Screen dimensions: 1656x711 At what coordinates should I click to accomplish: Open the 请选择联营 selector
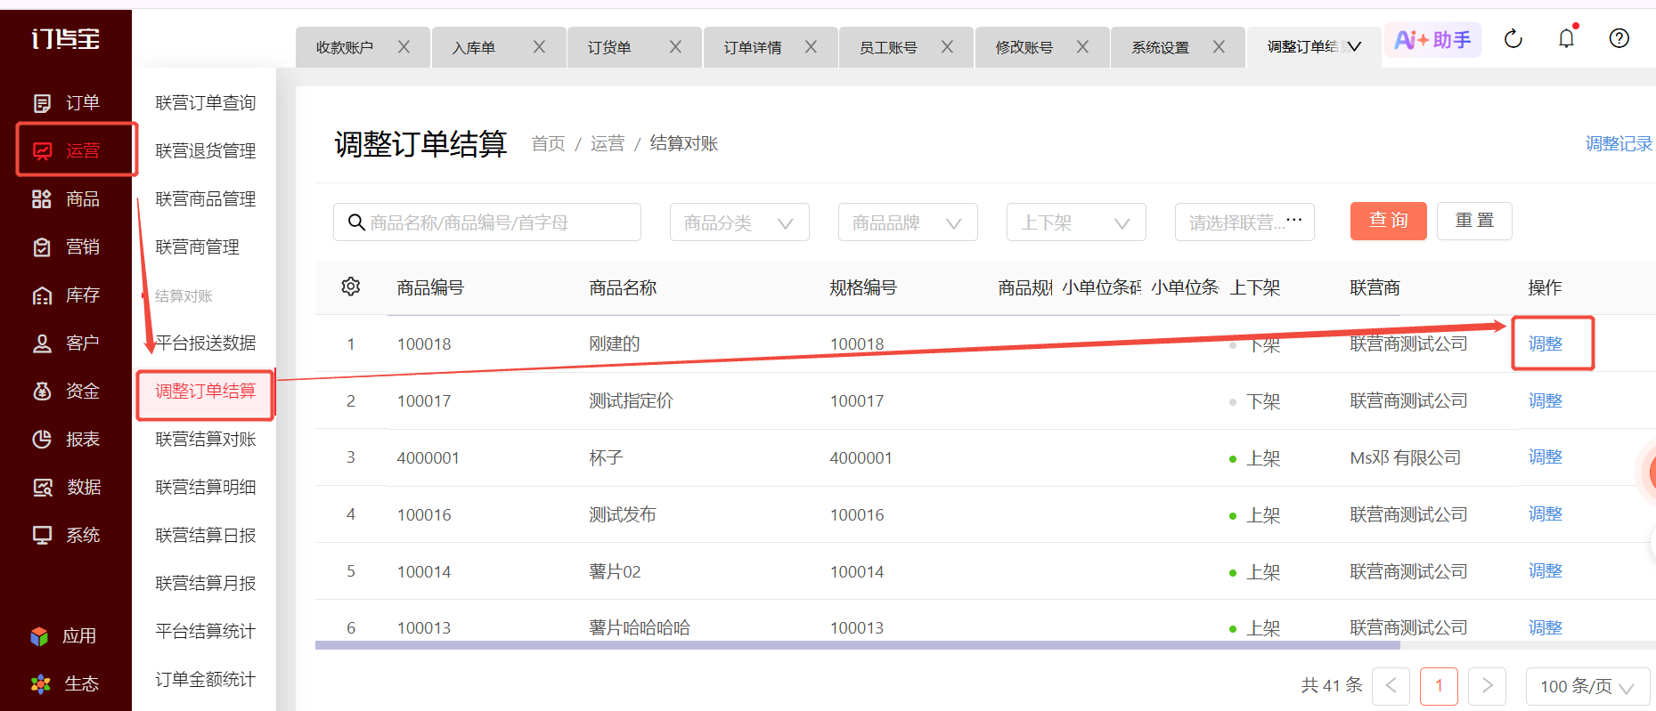click(x=1244, y=222)
